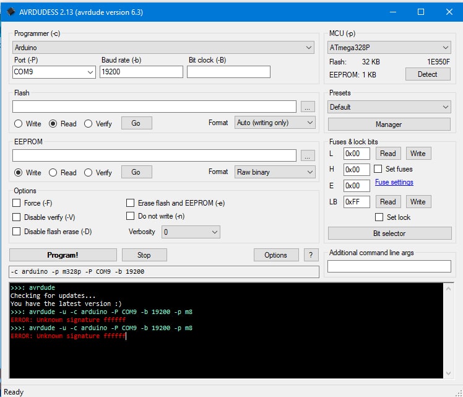
Task: Click the 'You have the latest version :)' line
Action: [66, 304]
